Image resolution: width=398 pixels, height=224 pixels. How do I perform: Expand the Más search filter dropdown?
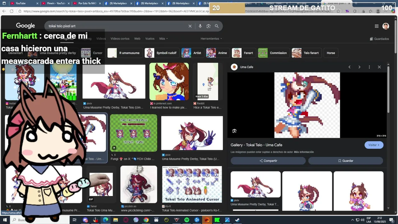(164, 39)
